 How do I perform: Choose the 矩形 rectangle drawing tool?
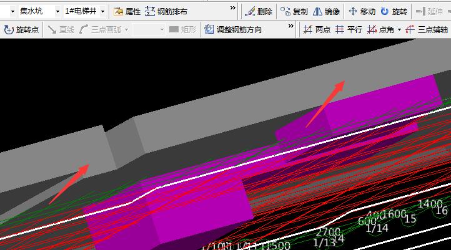click(x=182, y=29)
